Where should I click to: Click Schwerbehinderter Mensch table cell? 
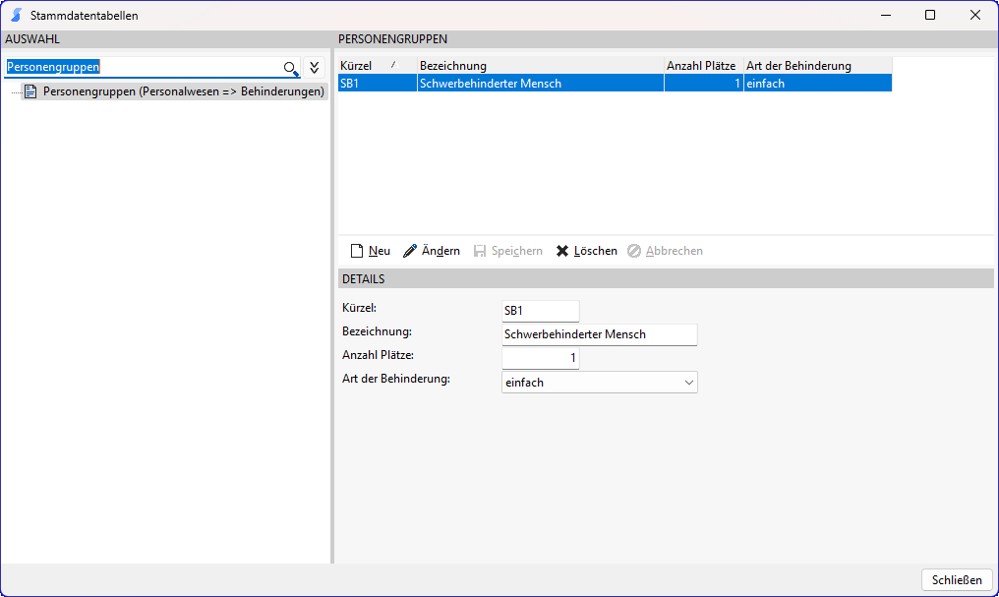[x=540, y=84]
